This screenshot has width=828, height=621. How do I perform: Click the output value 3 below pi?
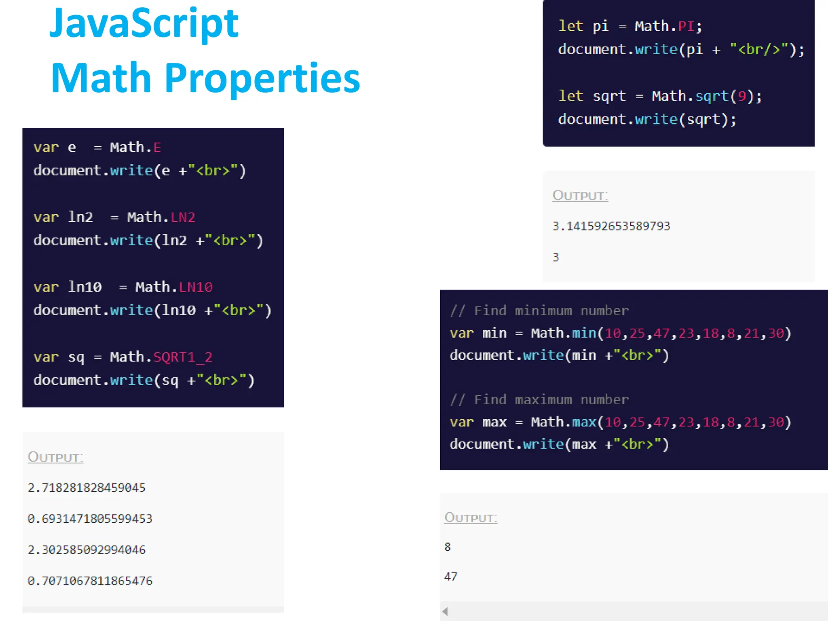(x=556, y=257)
